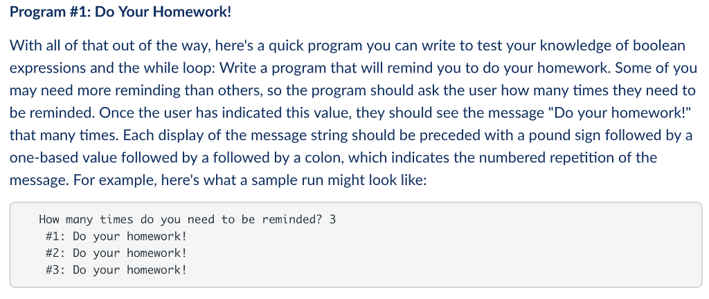
Task: Click the "How many times" prompt line
Action: pos(187,220)
